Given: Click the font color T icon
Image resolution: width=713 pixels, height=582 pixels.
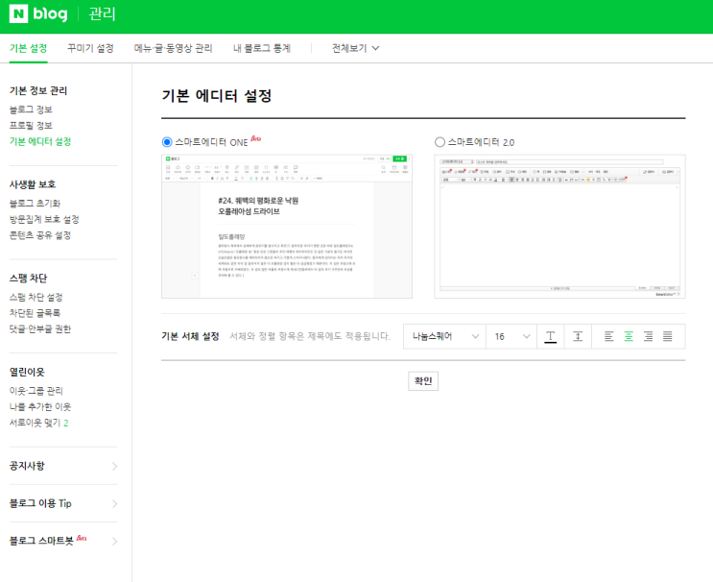Looking at the screenshot, I should coord(550,337).
